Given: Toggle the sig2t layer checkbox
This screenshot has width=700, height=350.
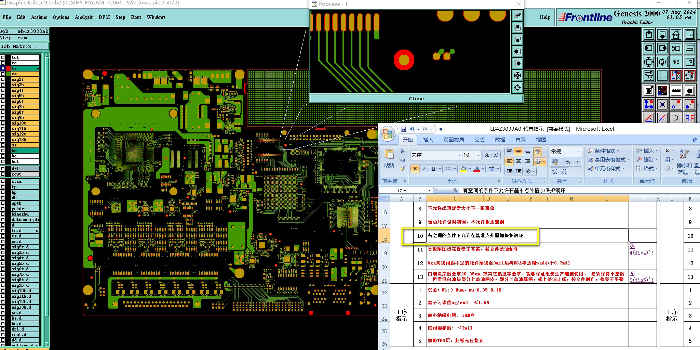Looking at the screenshot, I should (3, 79).
